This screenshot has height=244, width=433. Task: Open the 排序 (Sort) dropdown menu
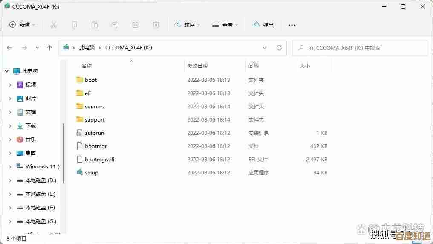(x=187, y=25)
